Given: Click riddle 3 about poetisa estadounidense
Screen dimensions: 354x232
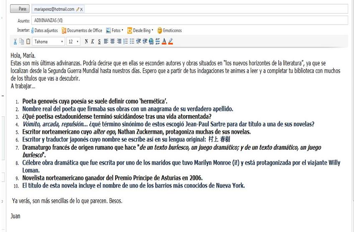Looking at the screenshot, I should click(117, 116).
